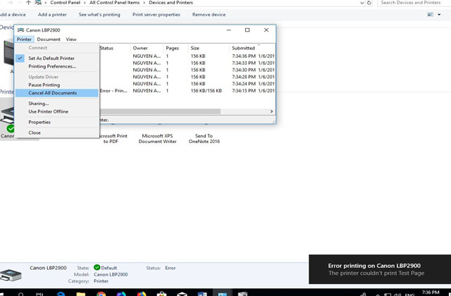Maximize the Canon LBP2900 queue window
Viewport: 451px width, 296px height.
[x=247, y=30]
